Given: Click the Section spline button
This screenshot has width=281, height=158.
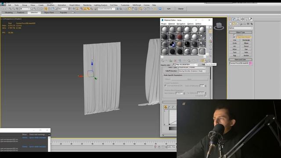Looking at the screenshot, I should [246, 55].
